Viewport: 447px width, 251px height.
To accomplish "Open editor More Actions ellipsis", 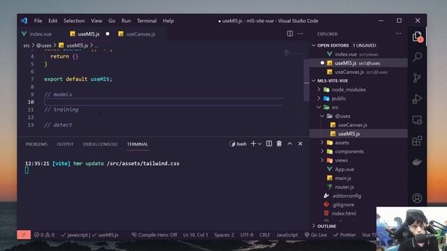I will coord(300,33).
